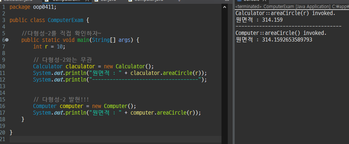The width and height of the screenshot is (349, 144).
Task: Click line number 8 in the editor gutter
Action: (x=4, y=53)
